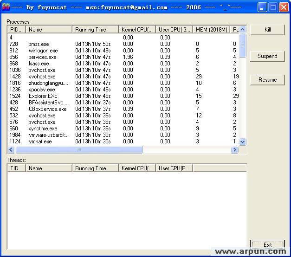Click the process list scroll down arrow
This screenshot has height=257, width=291.
(x=242, y=142)
